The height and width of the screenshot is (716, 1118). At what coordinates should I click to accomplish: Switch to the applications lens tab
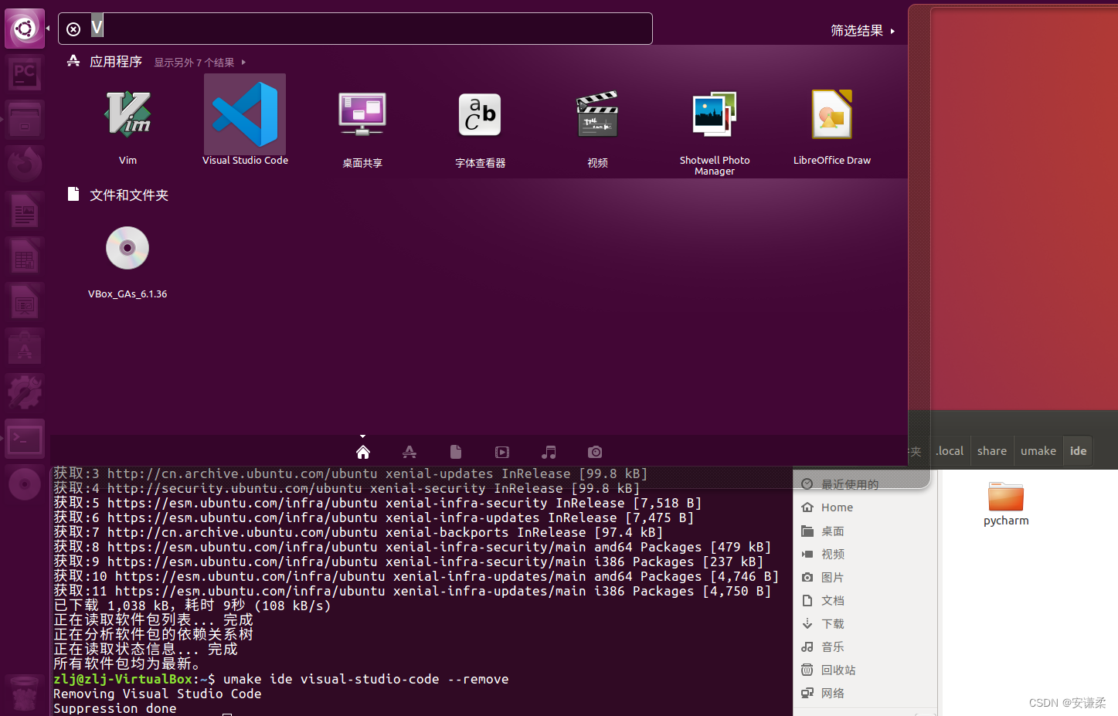[409, 452]
